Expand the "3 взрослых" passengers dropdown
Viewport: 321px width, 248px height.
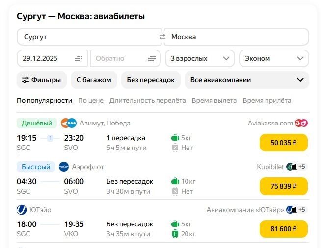tap(200, 58)
